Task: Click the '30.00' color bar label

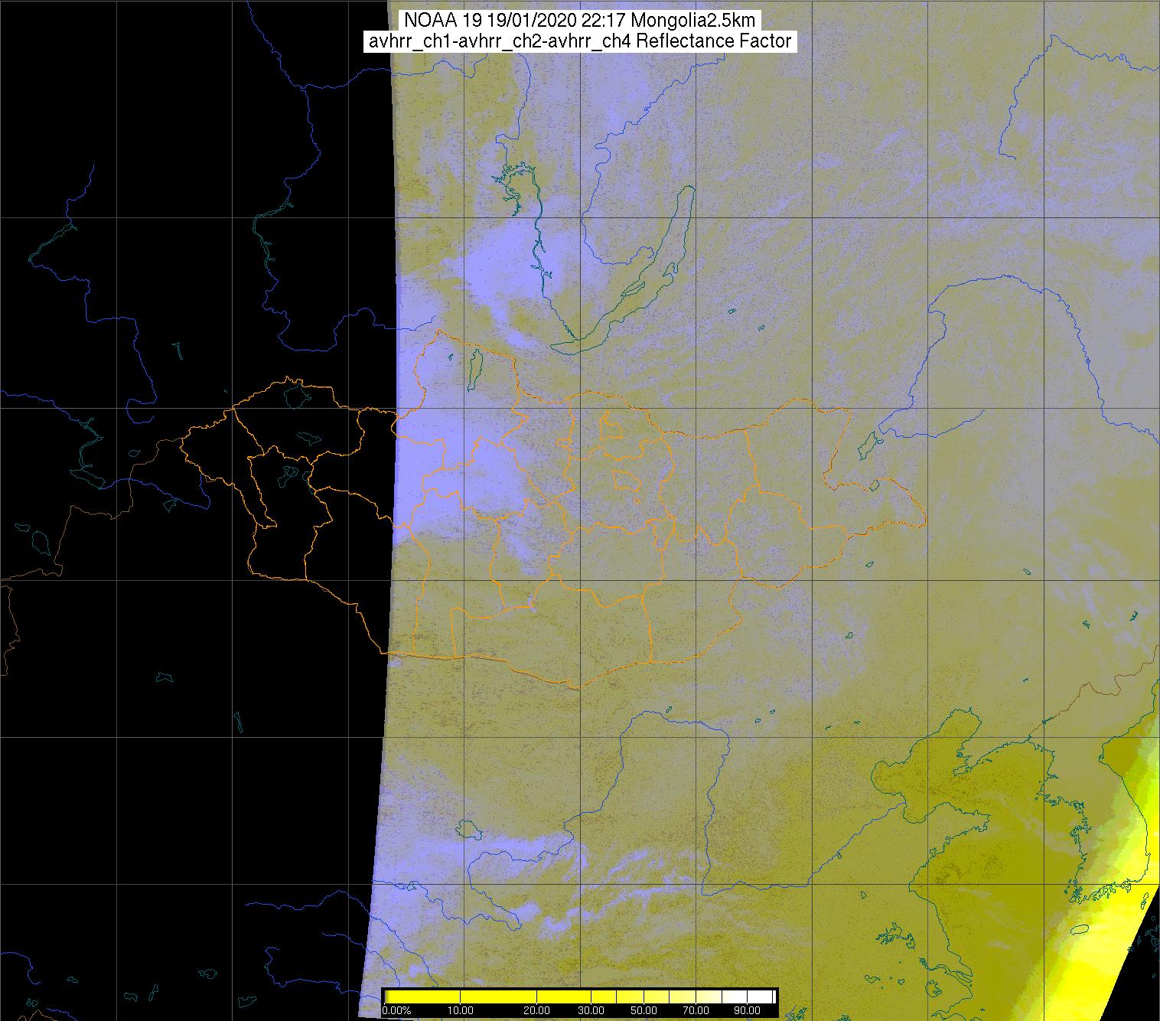Action: [591, 1010]
